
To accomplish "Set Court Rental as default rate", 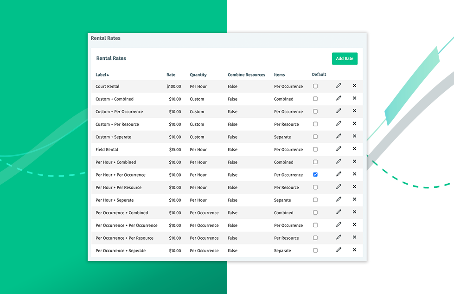I will [315, 86].
